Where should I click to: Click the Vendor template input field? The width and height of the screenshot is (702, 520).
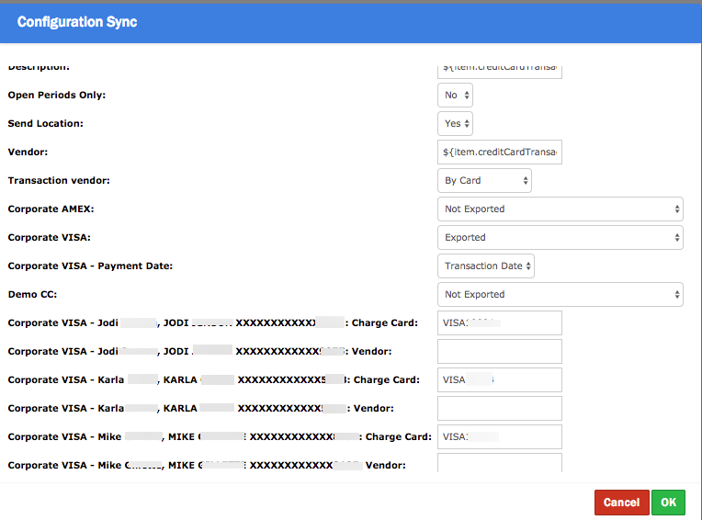pos(499,152)
